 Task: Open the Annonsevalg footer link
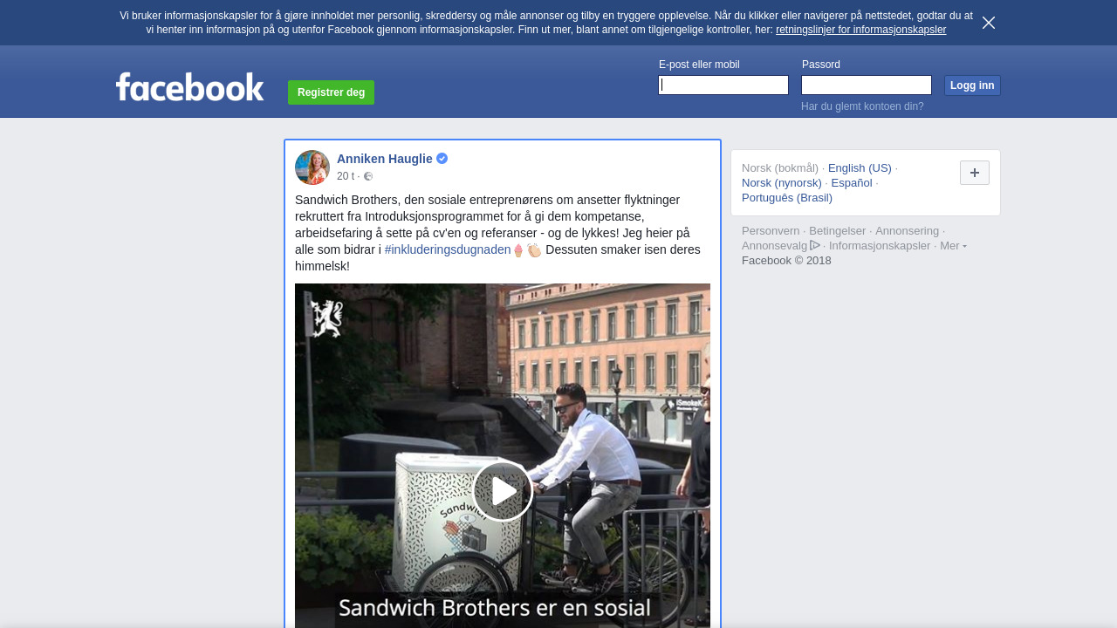[x=774, y=246]
